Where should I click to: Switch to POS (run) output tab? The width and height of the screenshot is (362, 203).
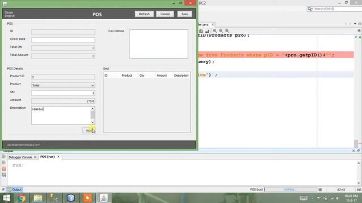[48, 157]
